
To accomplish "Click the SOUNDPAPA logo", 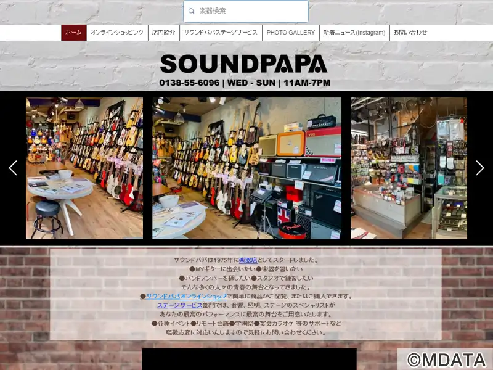I will tap(244, 64).
